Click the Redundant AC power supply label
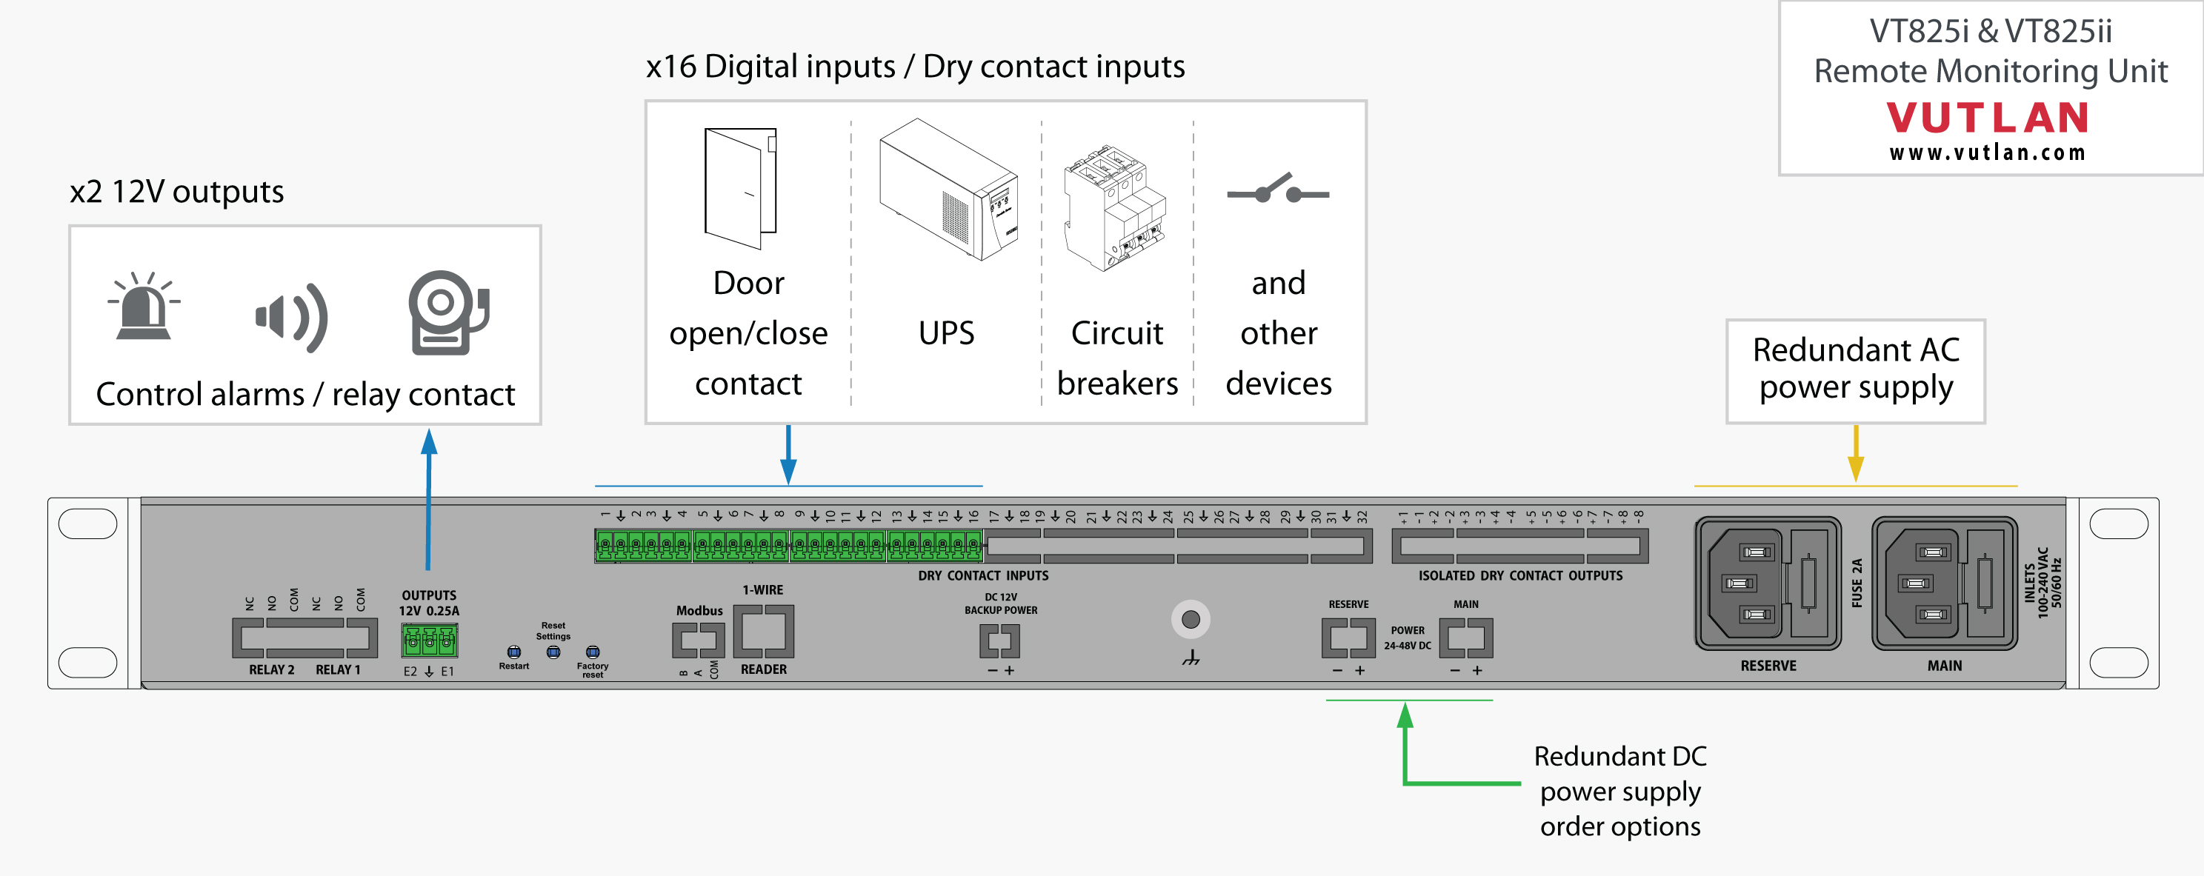The height and width of the screenshot is (876, 2204). tap(1855, 370)
